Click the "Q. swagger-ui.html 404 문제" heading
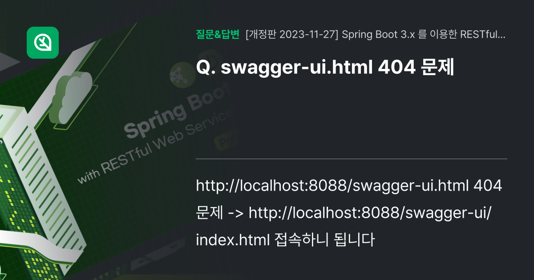Image resolution: width=534 pixels, height=280 pixels. pos(325,67)
